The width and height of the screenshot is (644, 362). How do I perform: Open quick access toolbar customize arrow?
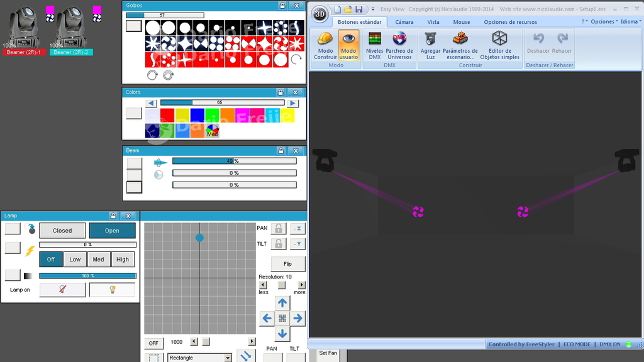[x=373, y=9]
